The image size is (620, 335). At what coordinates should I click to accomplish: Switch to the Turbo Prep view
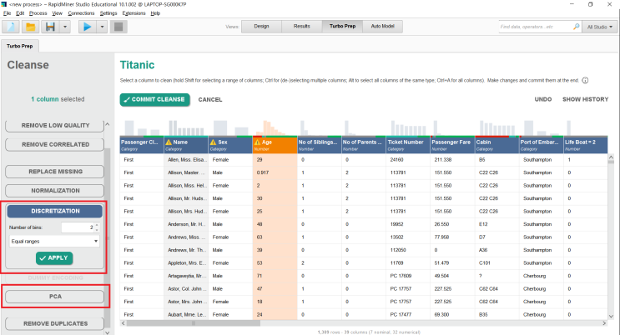tap(342, 26)
